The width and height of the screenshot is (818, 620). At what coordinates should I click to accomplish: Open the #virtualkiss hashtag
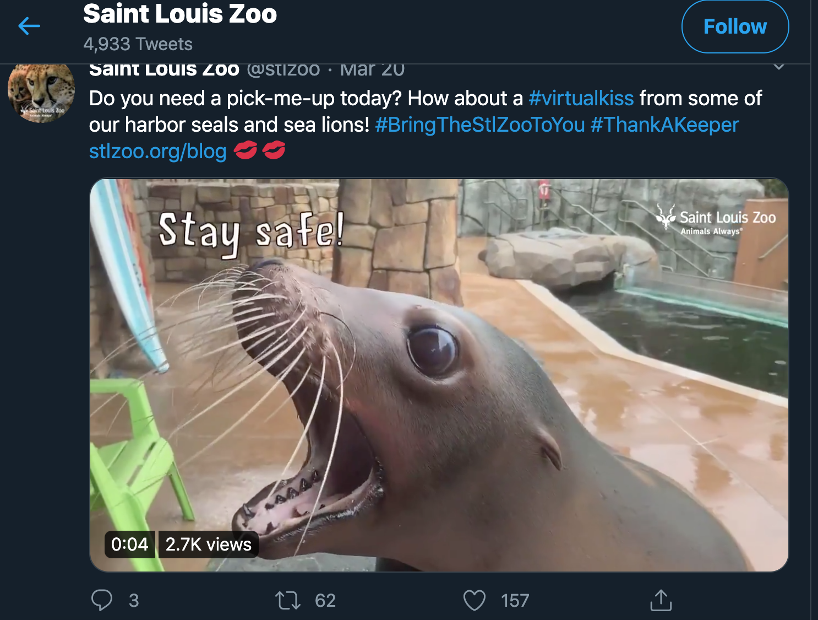pos(581,98)
